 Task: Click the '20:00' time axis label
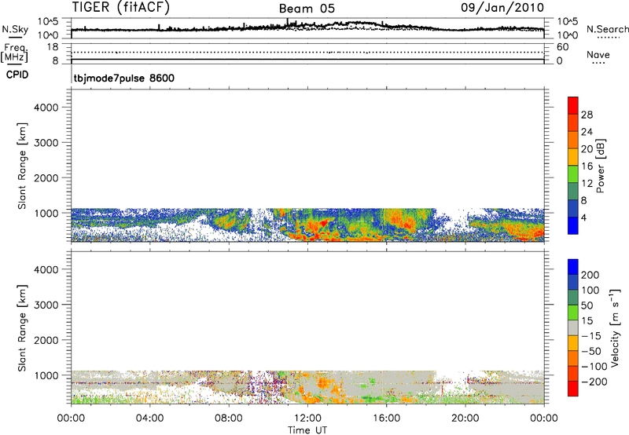465,419
